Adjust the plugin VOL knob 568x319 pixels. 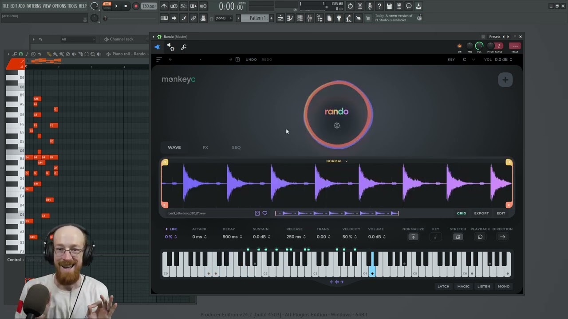[479, 46]
